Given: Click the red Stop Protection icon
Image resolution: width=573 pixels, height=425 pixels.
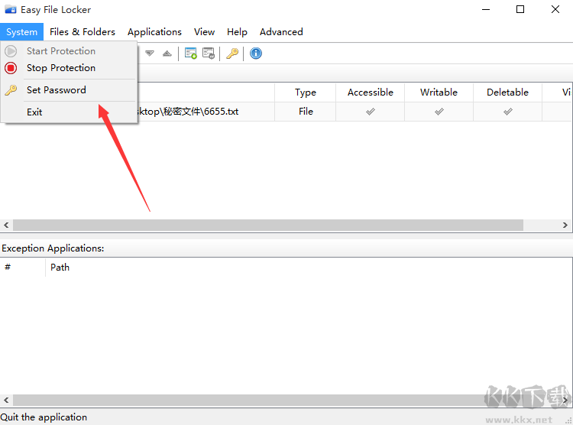Looking at the screenshot, I should tap(11, 68).
